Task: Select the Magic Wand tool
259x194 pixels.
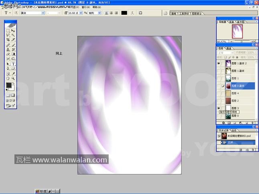Action: 13,35
